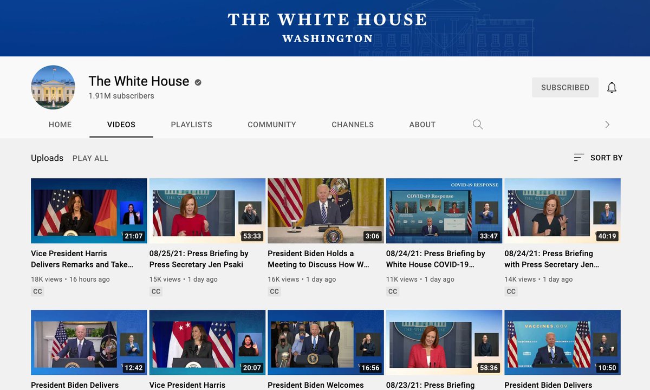Open the 53:33 Jen Psaki briefing thumbnail

click(x=207, y=211)
